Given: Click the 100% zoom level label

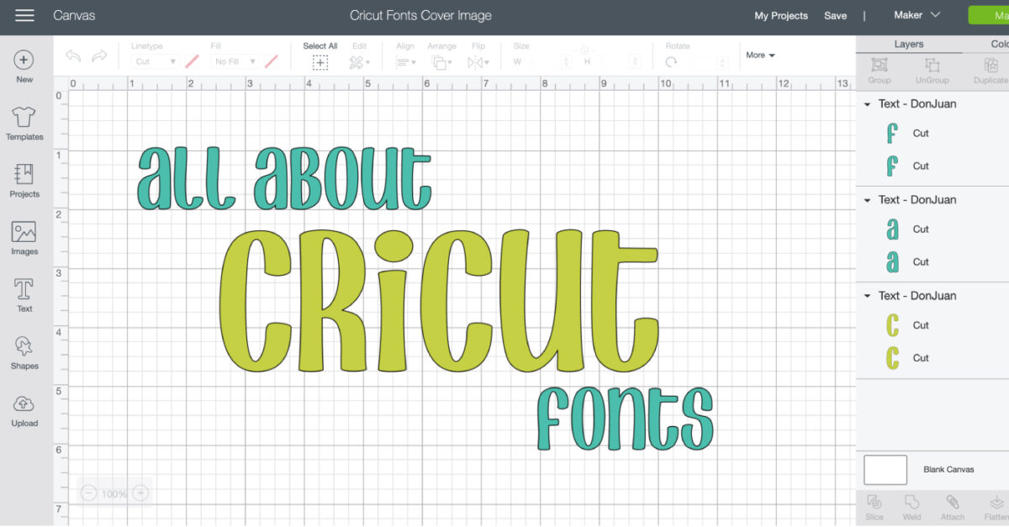Looking at the screenshot, I should coord(114,494).
